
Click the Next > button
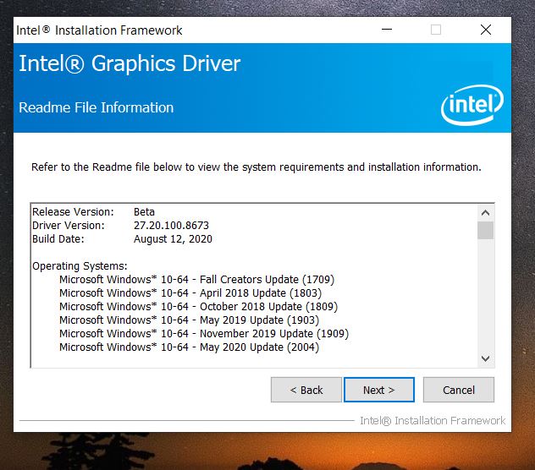click(x=379, y=390)
